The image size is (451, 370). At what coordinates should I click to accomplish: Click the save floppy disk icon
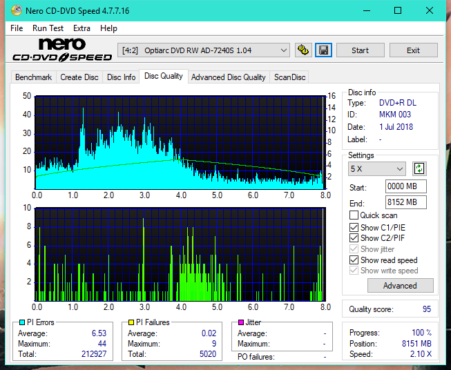click(323, 50)
